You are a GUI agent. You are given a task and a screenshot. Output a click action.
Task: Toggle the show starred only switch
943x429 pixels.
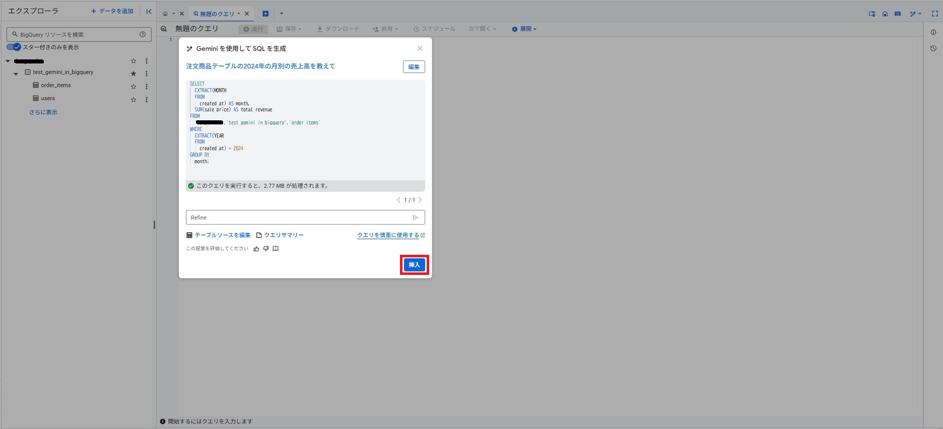coord(14,47)
